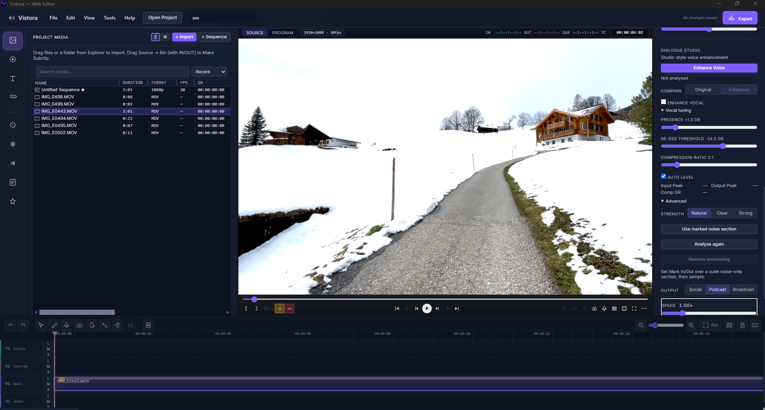Select the razor blade edit tool

pyautogui.click(x=54, y=325)
